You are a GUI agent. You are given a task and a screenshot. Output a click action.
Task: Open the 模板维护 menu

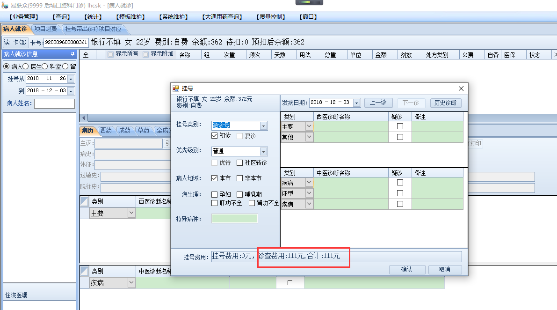(x=131, y=17)
